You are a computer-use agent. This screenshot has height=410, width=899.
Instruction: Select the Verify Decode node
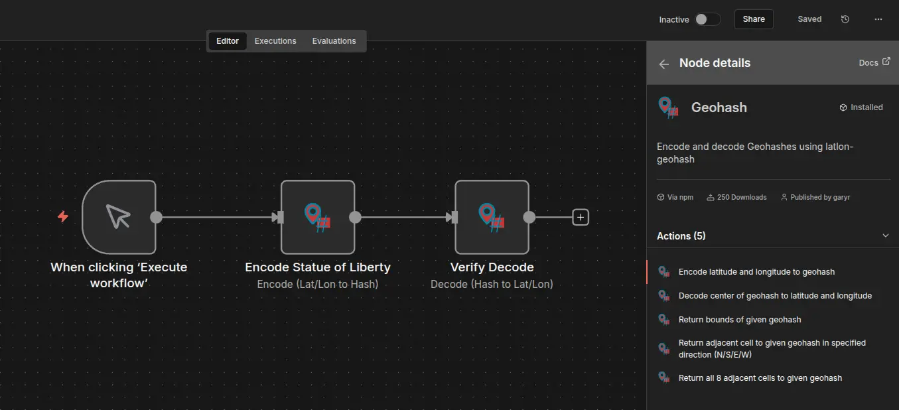(x=492, y=217)
